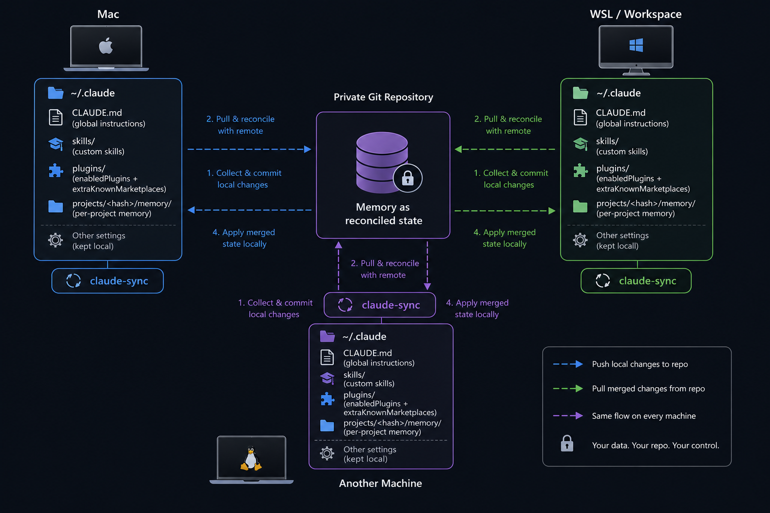Click purple text 2. Pull & reconcile with remote
The height and width of the screenshot is (513, 770).
[384, 269]
